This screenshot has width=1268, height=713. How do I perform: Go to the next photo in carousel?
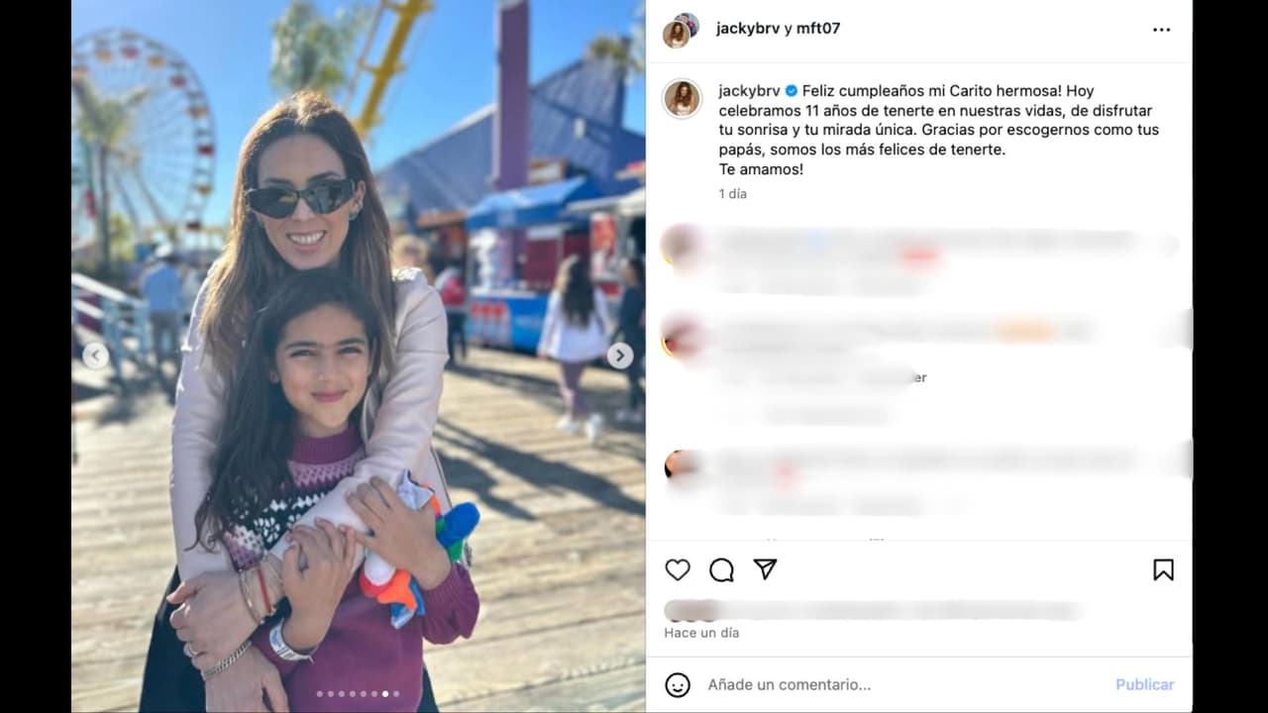point(620,356)
